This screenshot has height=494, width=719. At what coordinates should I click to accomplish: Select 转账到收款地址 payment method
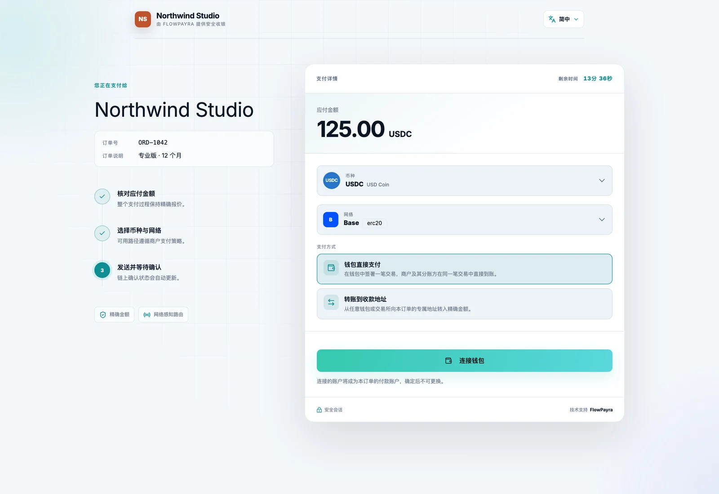(x=464, y=304)
